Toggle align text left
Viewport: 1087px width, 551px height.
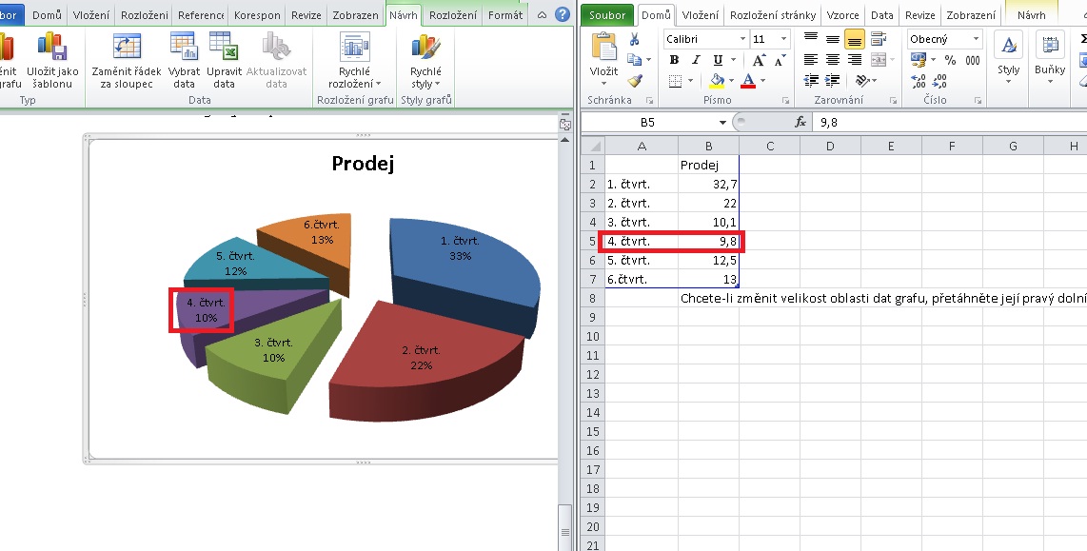point(810,60)
